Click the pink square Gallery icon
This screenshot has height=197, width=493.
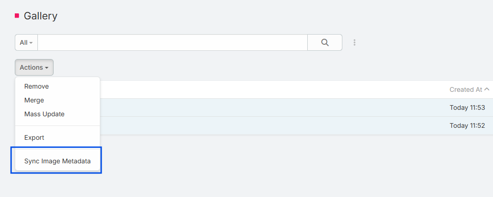coord(17,16)
